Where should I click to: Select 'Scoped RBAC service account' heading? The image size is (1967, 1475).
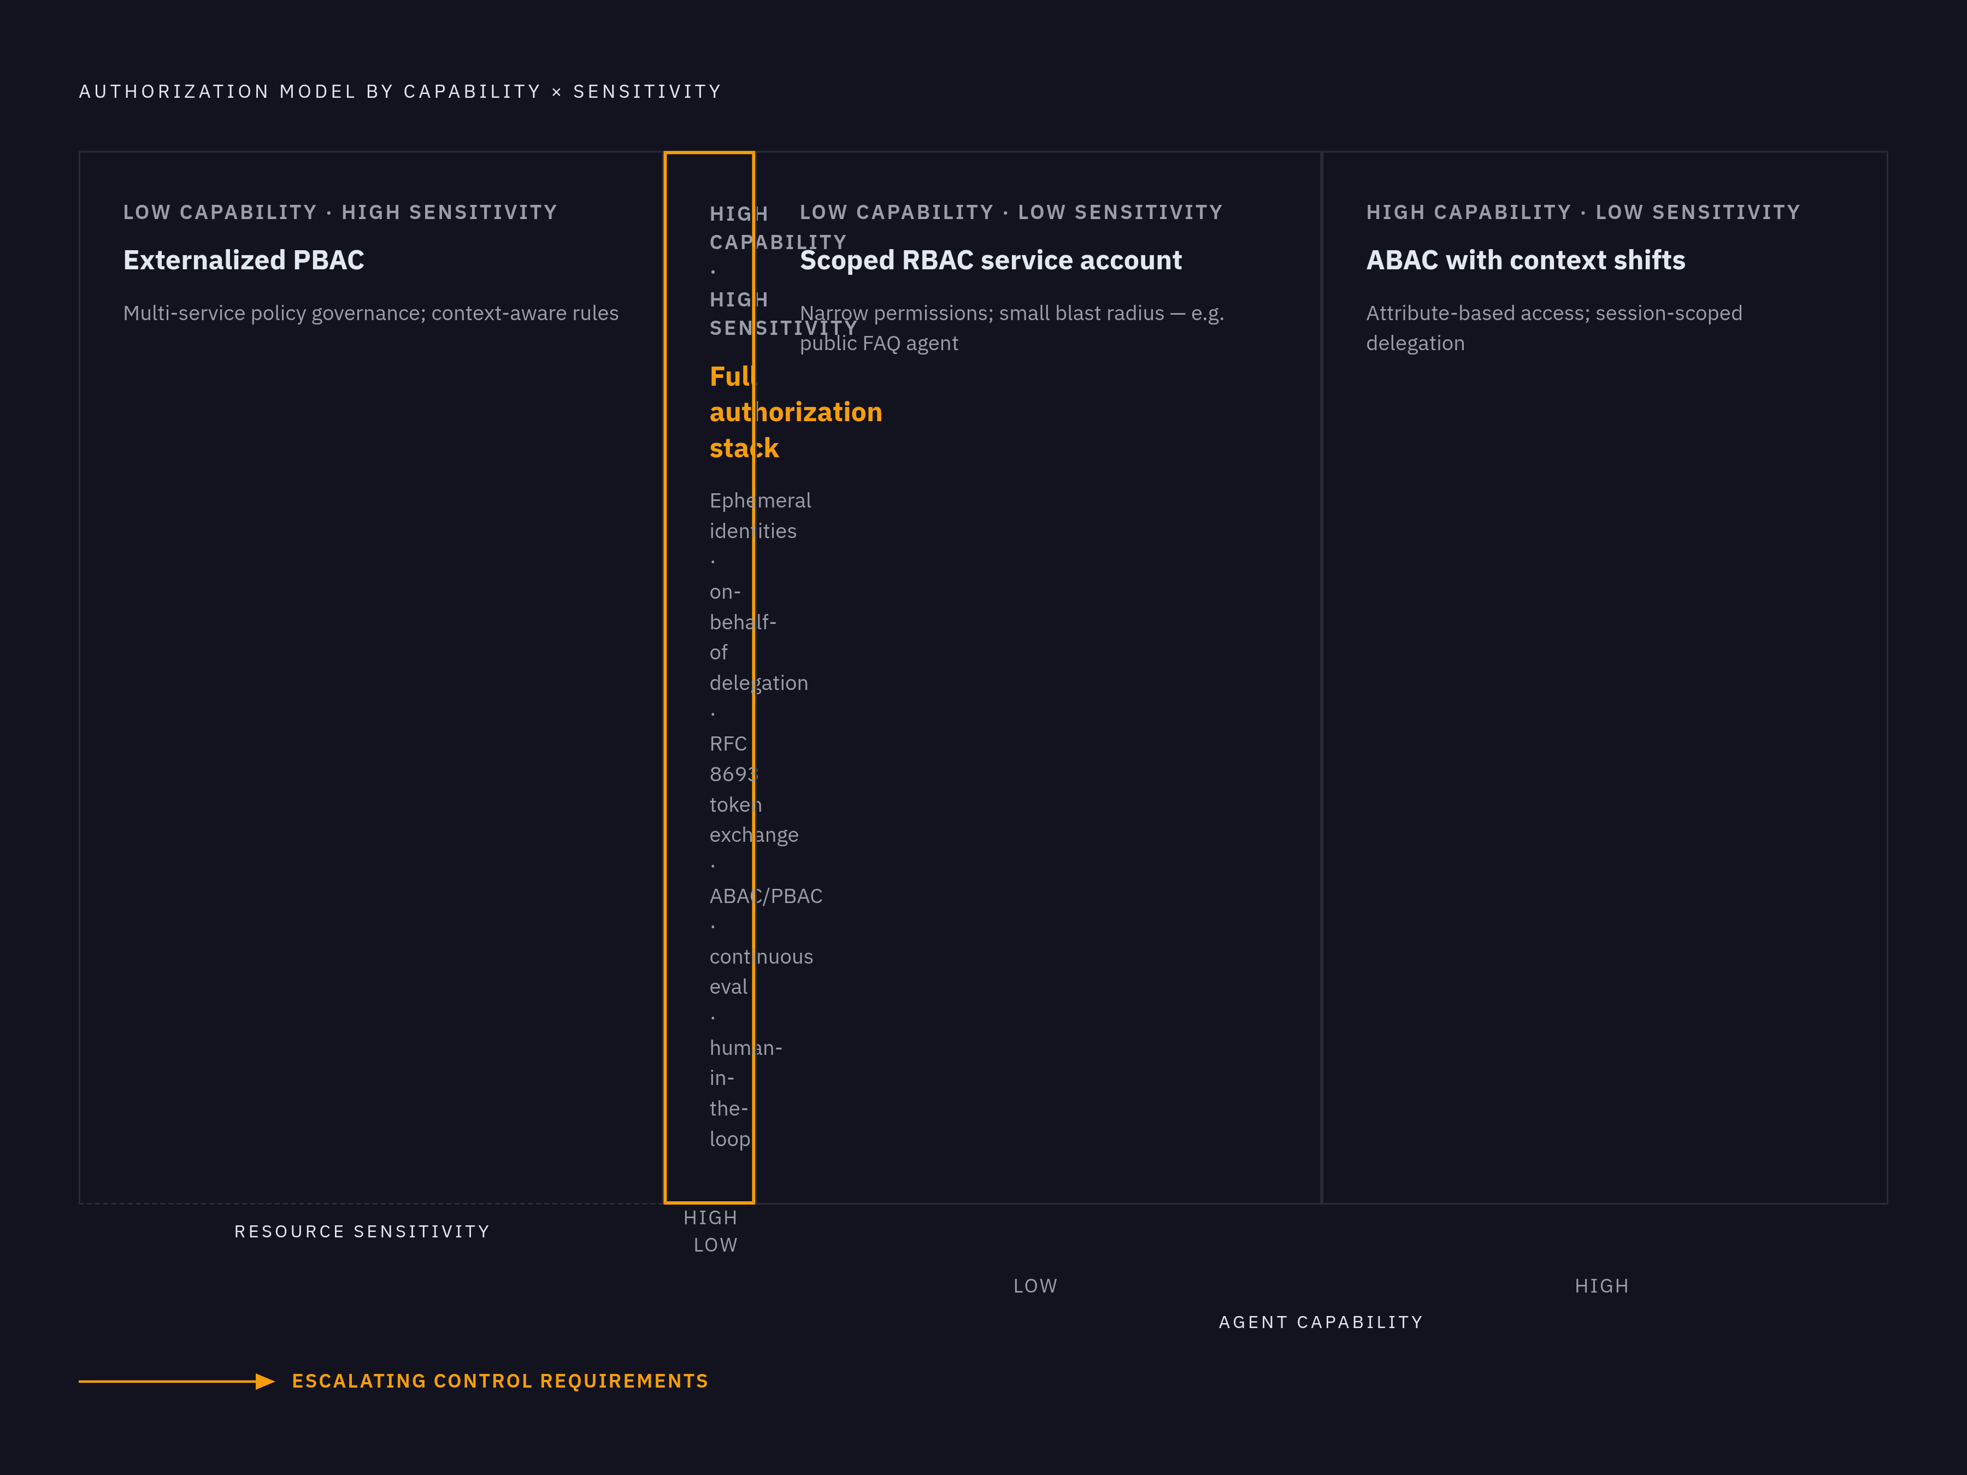pos(991,259)
